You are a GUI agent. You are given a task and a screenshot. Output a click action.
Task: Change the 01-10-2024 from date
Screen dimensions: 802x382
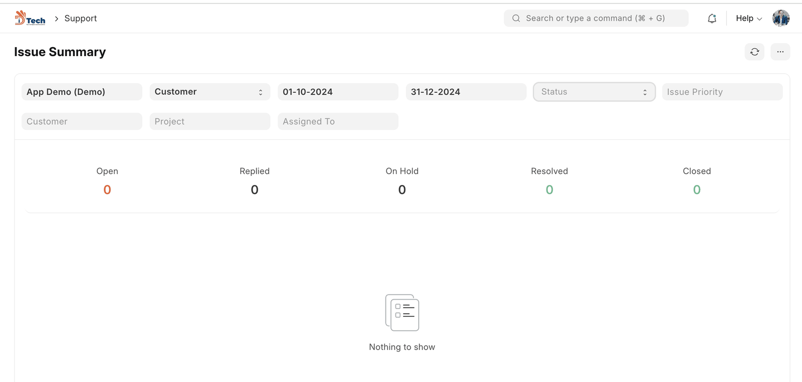tap(338, 92)
